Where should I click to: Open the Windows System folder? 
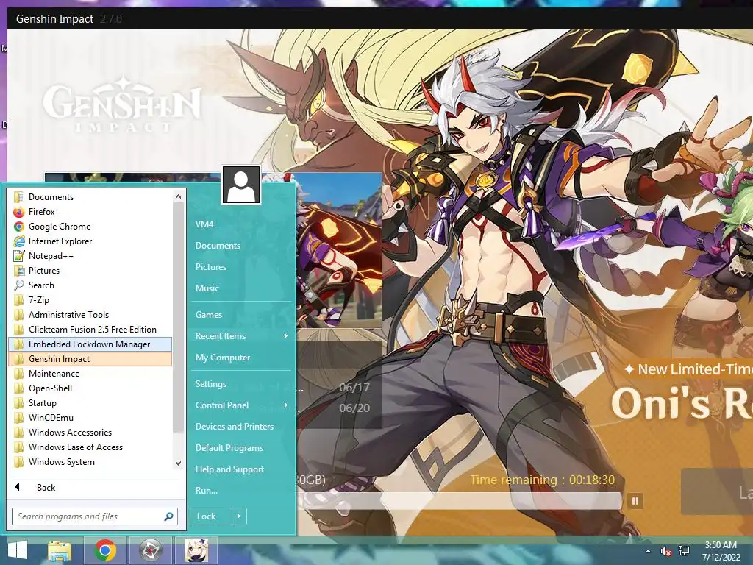(90, 462)
